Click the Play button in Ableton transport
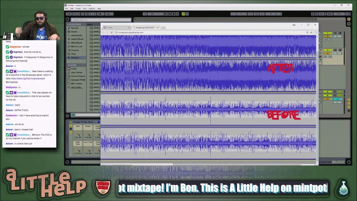The image size is (357, 201). click(166, 14)
